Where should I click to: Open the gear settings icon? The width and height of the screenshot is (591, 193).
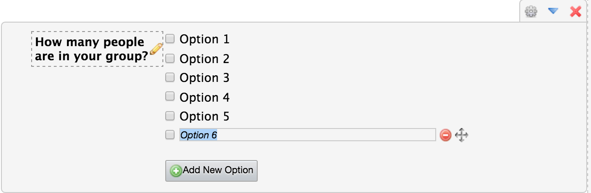532,12
